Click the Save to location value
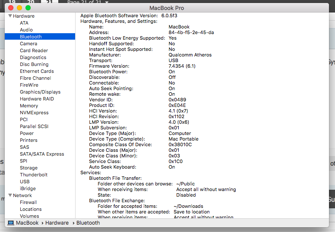Viewport: 335px width, 232px height. coord(192,212)
